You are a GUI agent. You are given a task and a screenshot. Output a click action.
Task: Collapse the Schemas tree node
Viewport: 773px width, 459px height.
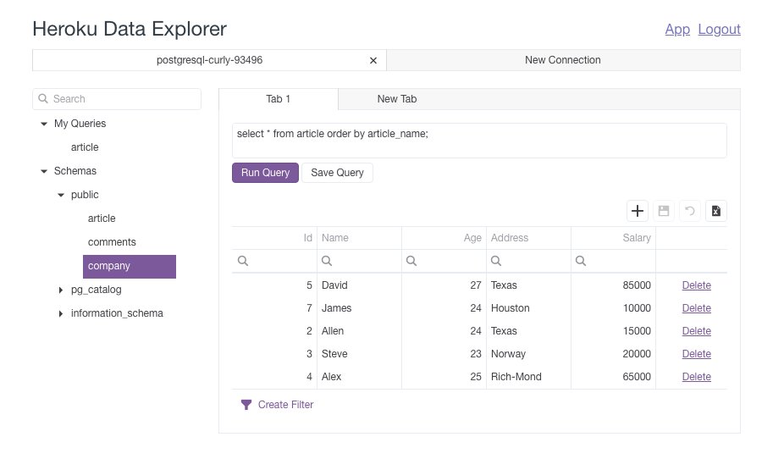(x=44, y=171)
